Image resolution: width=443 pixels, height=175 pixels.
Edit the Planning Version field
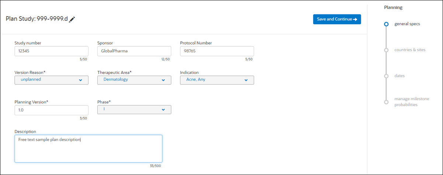click(x=51, y=110)
